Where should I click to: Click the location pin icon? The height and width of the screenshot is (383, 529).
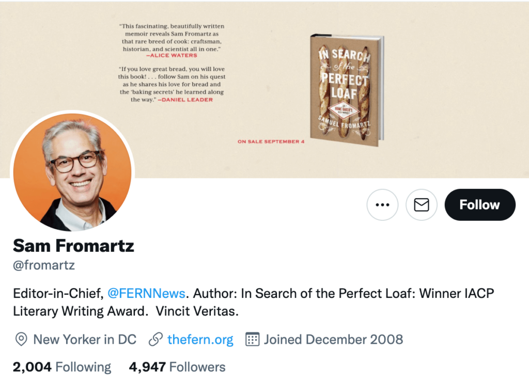point(21,339)
